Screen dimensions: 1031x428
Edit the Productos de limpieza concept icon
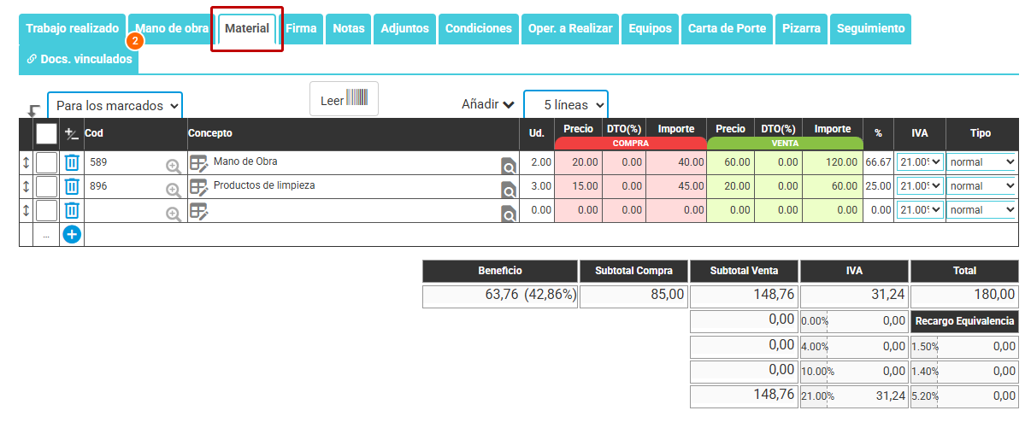(x=199, y=187)
